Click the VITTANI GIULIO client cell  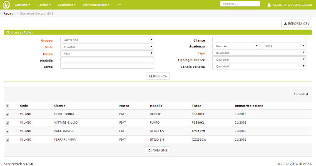[x=66, y=122]
